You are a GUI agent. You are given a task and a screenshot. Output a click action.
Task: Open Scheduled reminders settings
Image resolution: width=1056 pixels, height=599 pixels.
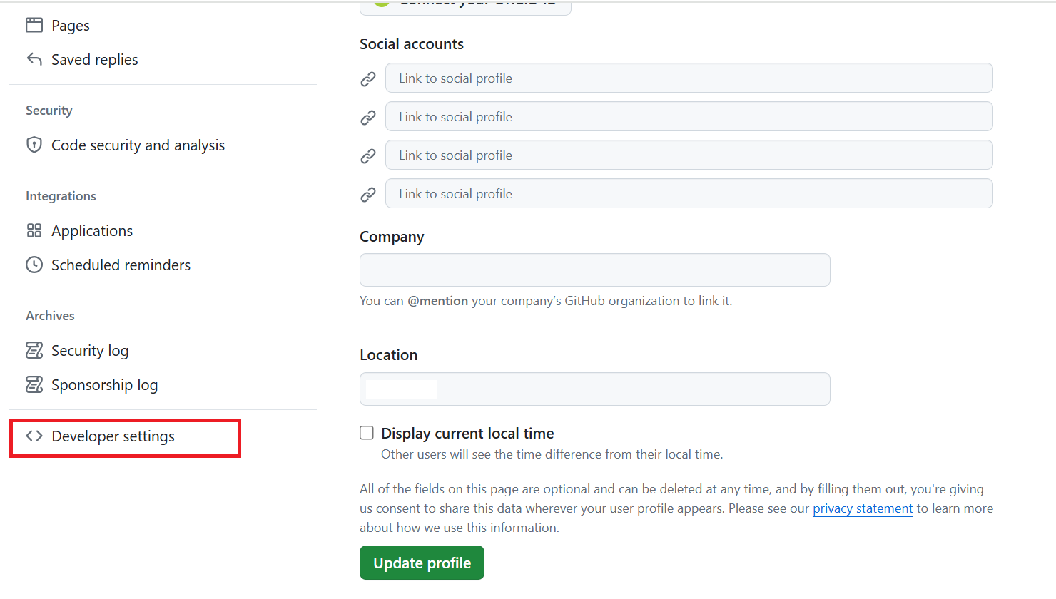pos(121,265)
